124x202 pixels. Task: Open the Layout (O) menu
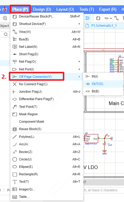(x=65, y=9)
